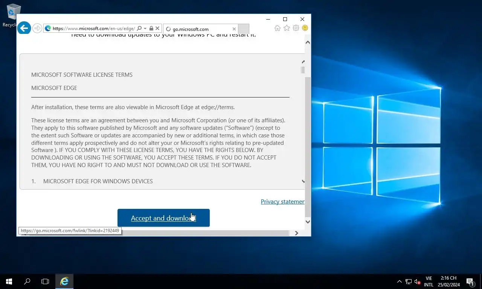Click the Internet Explorer taskbar icon
This screenshot has height=289, width=482.
[64, 281]
